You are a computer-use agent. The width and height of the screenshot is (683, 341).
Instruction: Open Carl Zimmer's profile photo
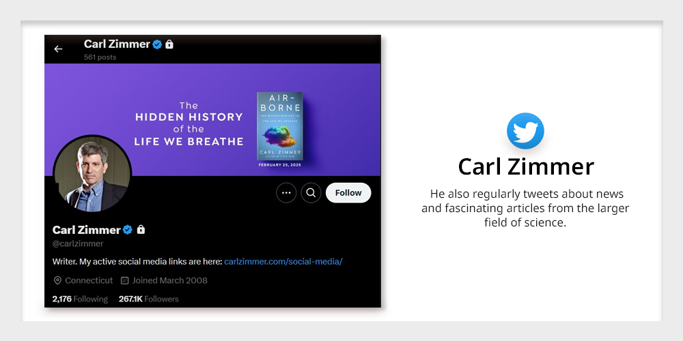click(92, 175)
